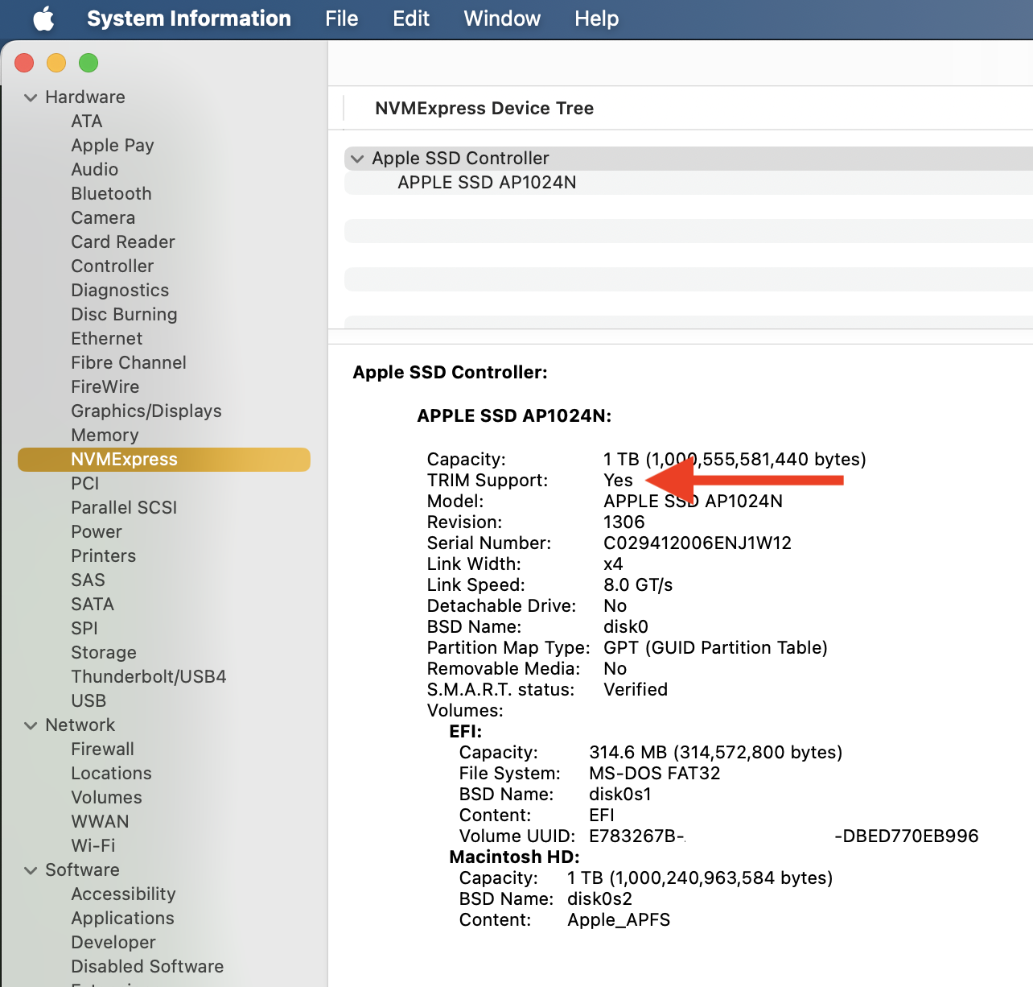Click the Apple_APFS content value
Viewport: 1033px width, 987px height.
[x=619, y=920]
